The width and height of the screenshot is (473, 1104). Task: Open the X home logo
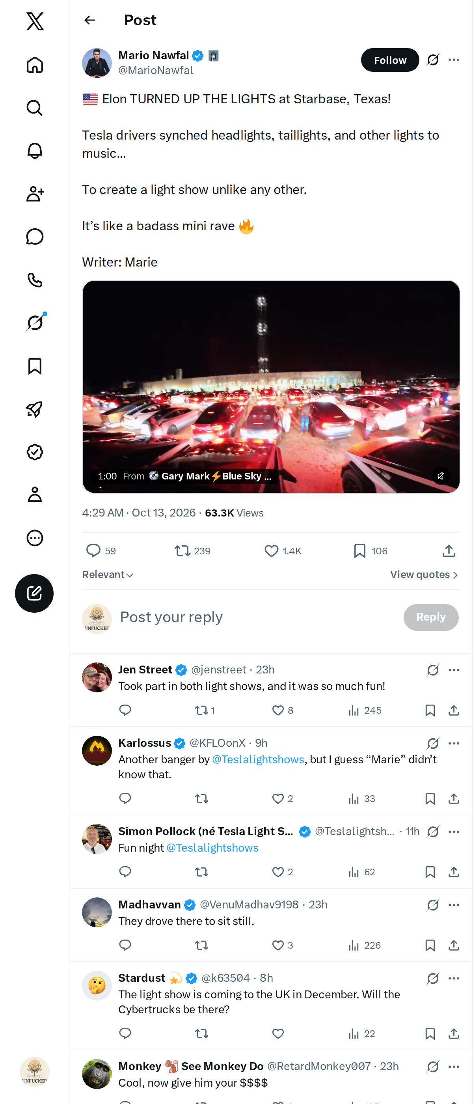coord(35,21)
